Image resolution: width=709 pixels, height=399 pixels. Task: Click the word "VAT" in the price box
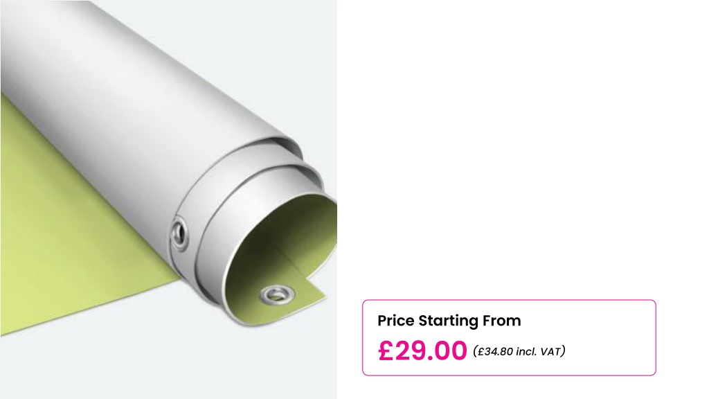pos(550,352)
